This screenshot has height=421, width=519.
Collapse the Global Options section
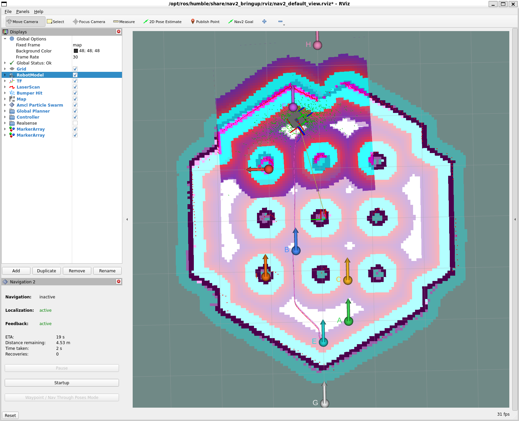pos(5,39)
